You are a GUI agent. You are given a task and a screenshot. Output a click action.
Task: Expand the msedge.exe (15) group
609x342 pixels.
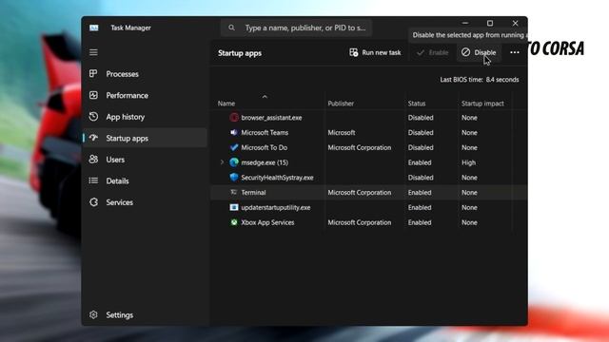(222, 162)
